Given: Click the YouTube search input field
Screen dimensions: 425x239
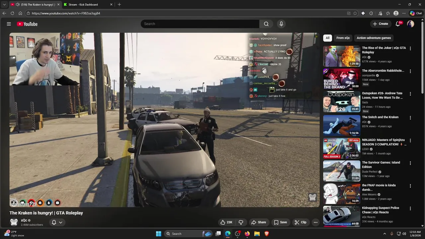Looking at the screenshot, I should pyautogui.click(x=200, y=24).
